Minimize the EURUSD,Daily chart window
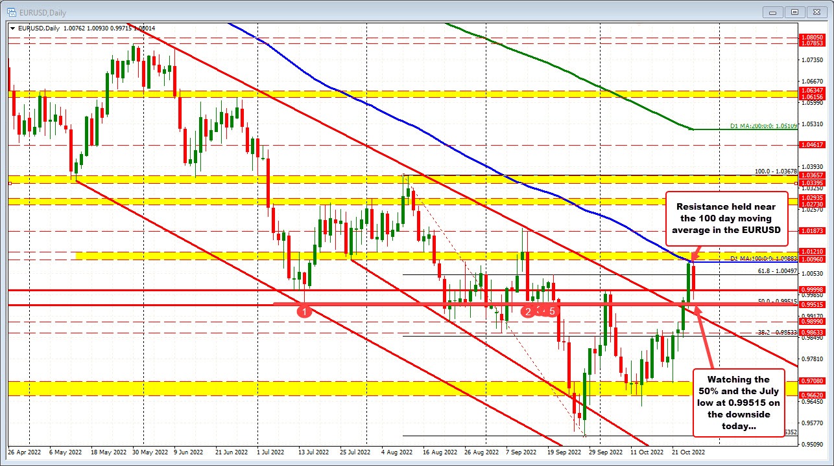Screen dimensions: 834x466 [x=772, y=12]
